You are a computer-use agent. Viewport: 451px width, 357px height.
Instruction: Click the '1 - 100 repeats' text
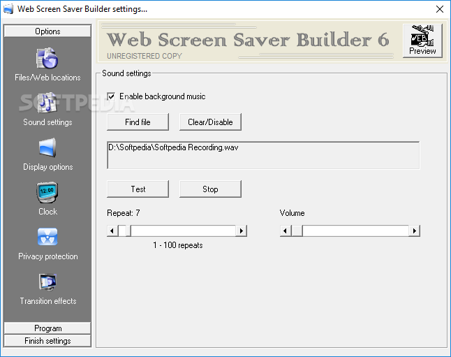(x=178, y=245)
